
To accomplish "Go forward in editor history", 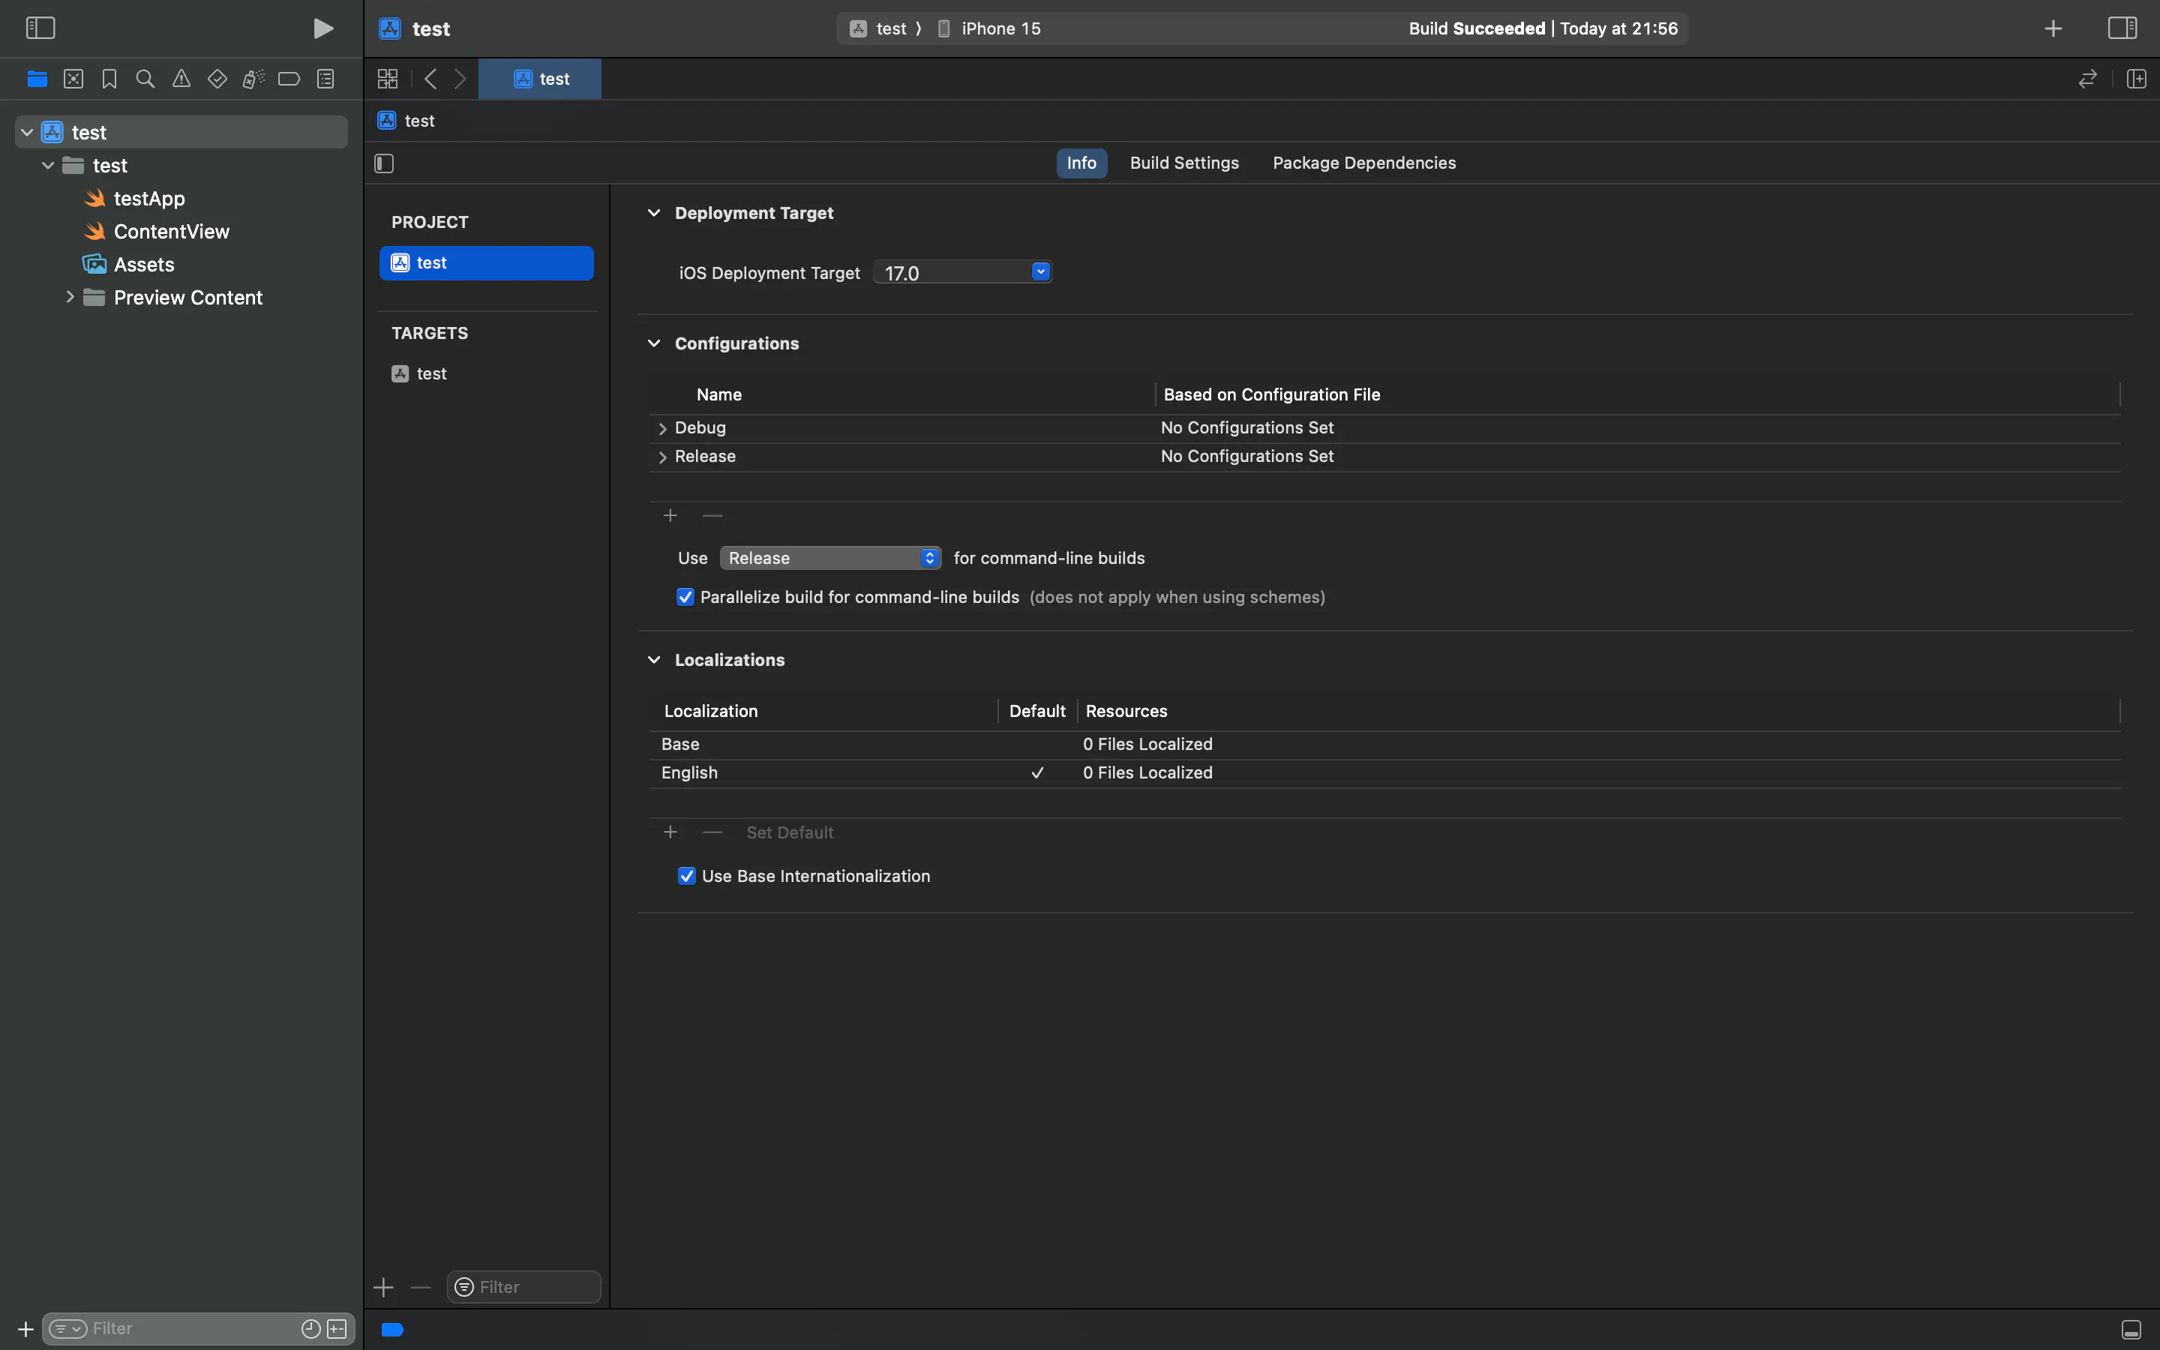I will 460,79.
